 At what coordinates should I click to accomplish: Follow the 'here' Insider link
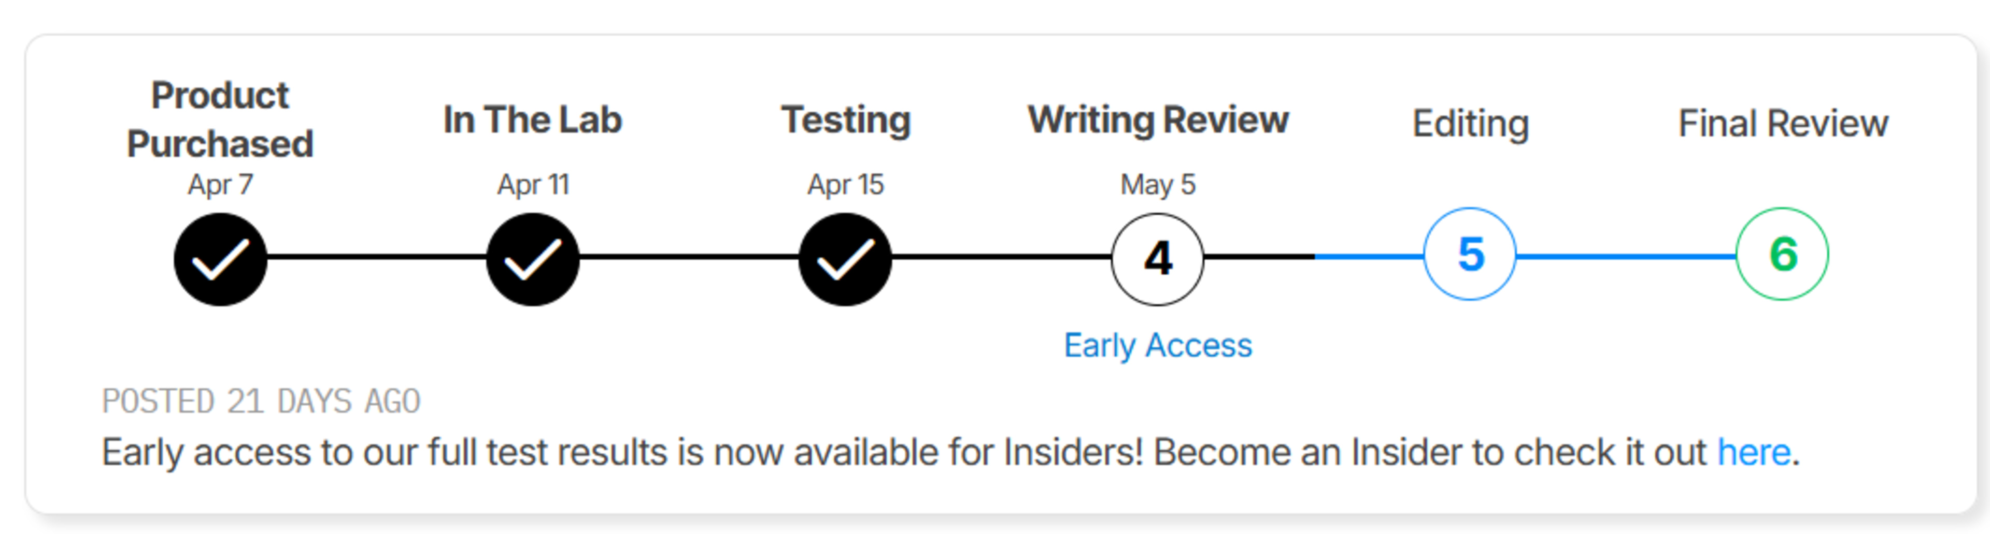tap(1754, 452)
